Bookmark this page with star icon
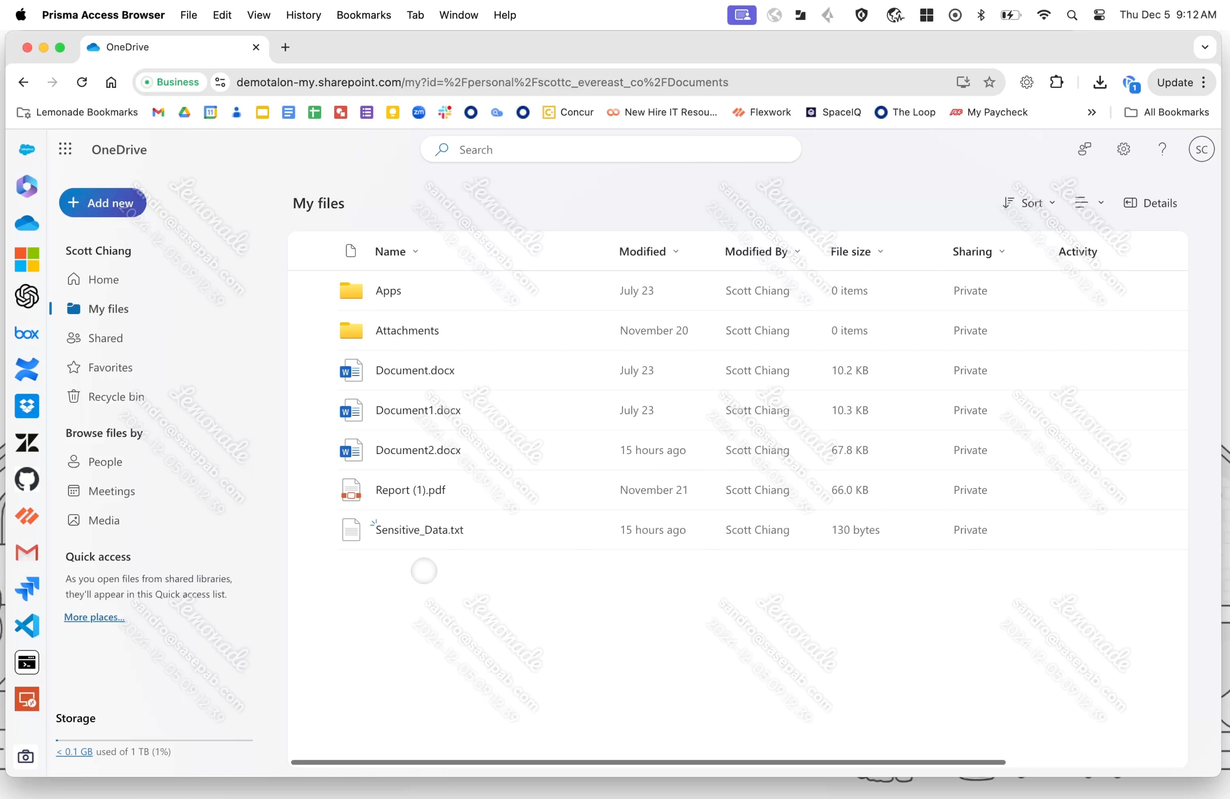 [989, 82]
